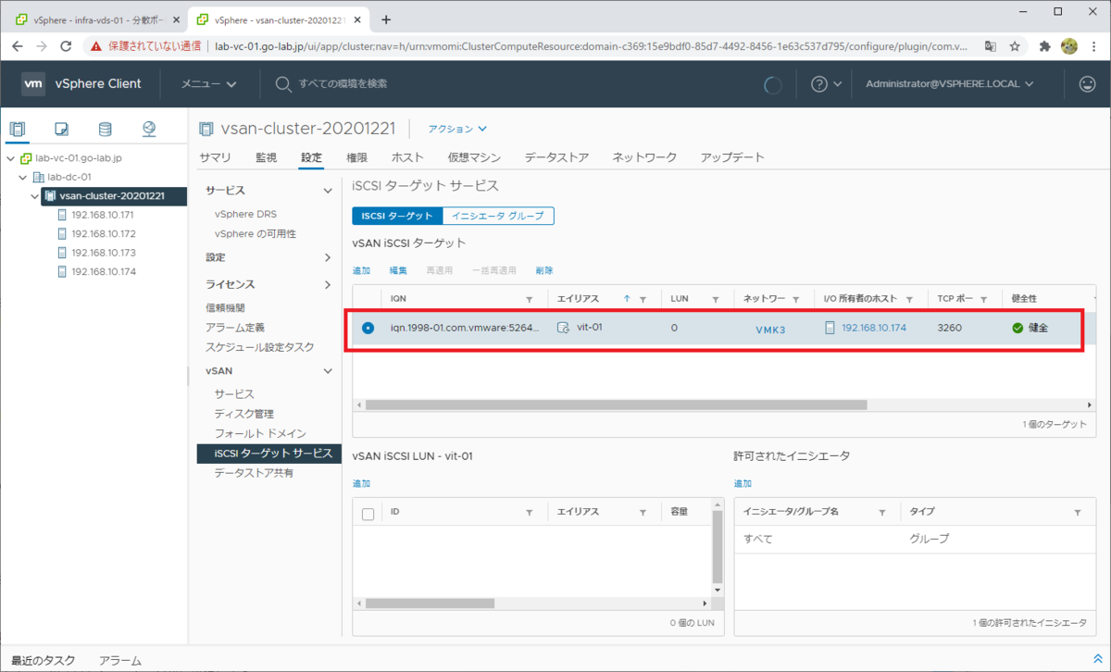Collapse the lab-vc-01.go-lab.jp tree node

[x=10, y=158]
